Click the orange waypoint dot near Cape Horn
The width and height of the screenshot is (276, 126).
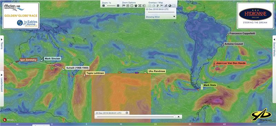coord(198,90)
